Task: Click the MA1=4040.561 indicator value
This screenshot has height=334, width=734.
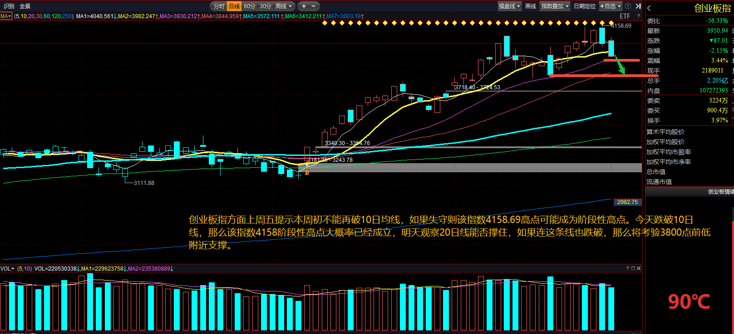Action: click(97, 16)
